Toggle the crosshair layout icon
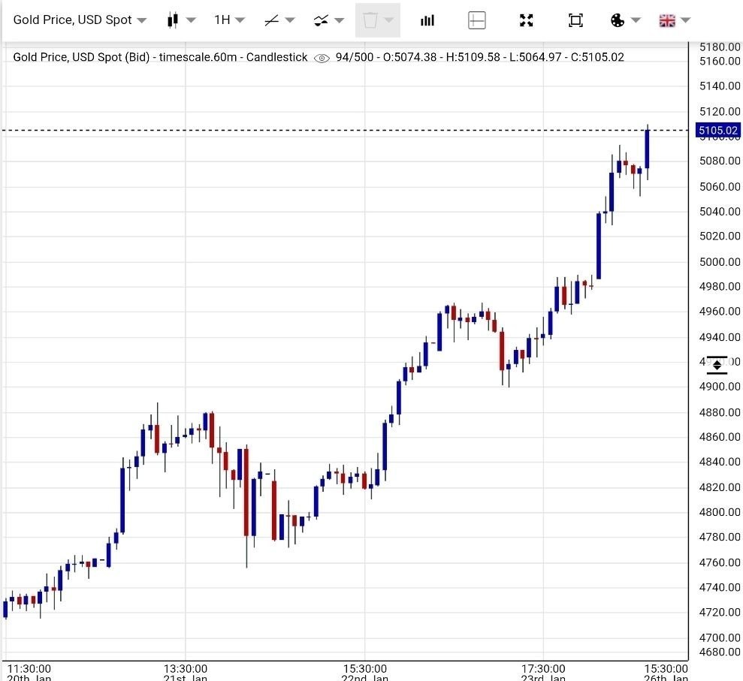Image resolution: width=743 pixels, height=681 pixels. [x=477, y=20]
